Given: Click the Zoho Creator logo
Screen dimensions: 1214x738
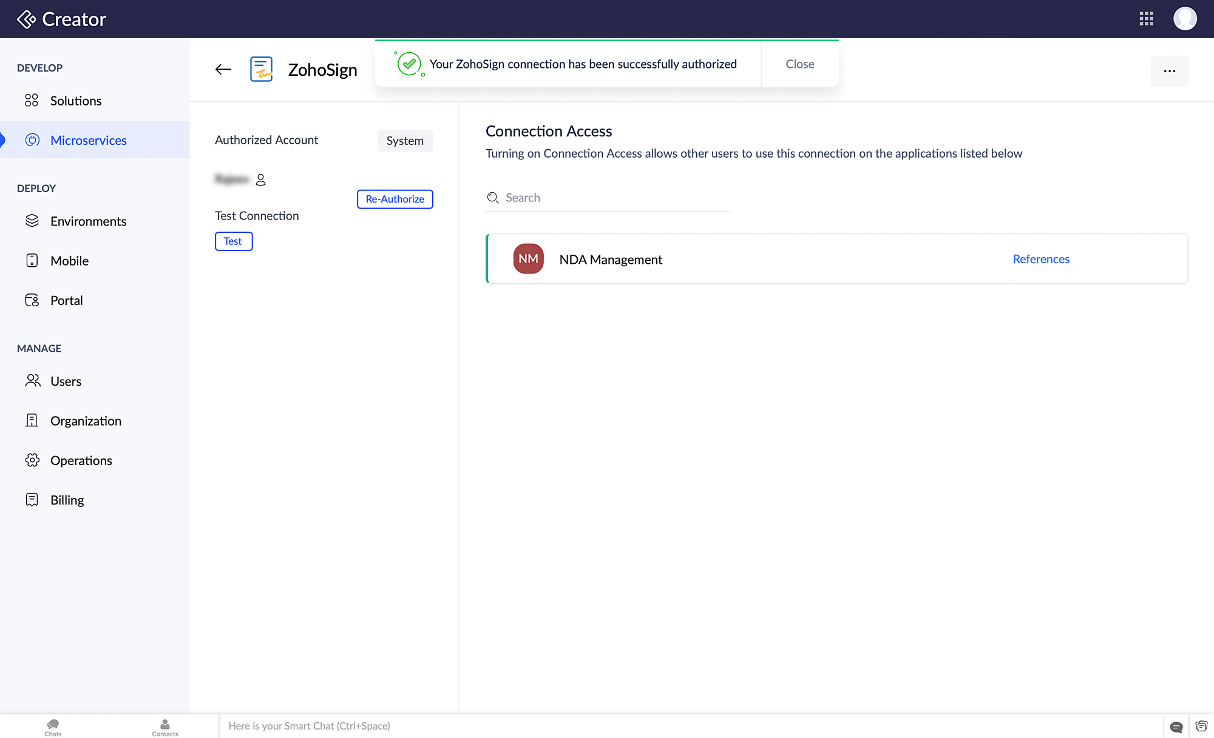Looking at the screenshot, I should [61, 19].
